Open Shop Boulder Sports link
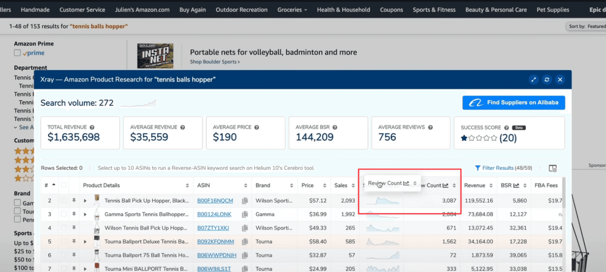The image size is (606, 272). (215, 62)
